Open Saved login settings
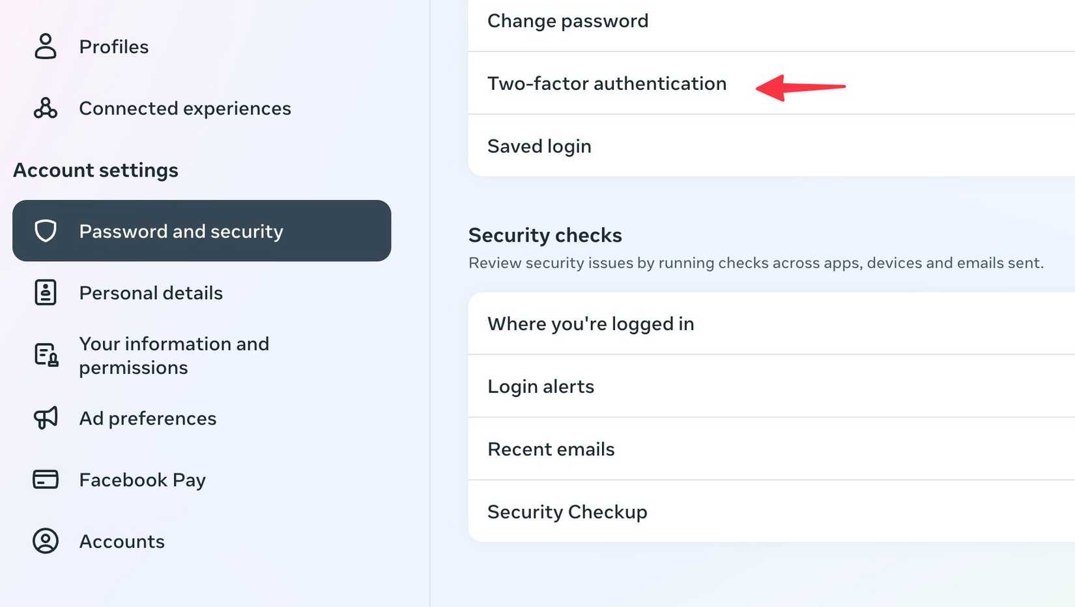Screen dimensions: 1075x607 coord(539,146)
